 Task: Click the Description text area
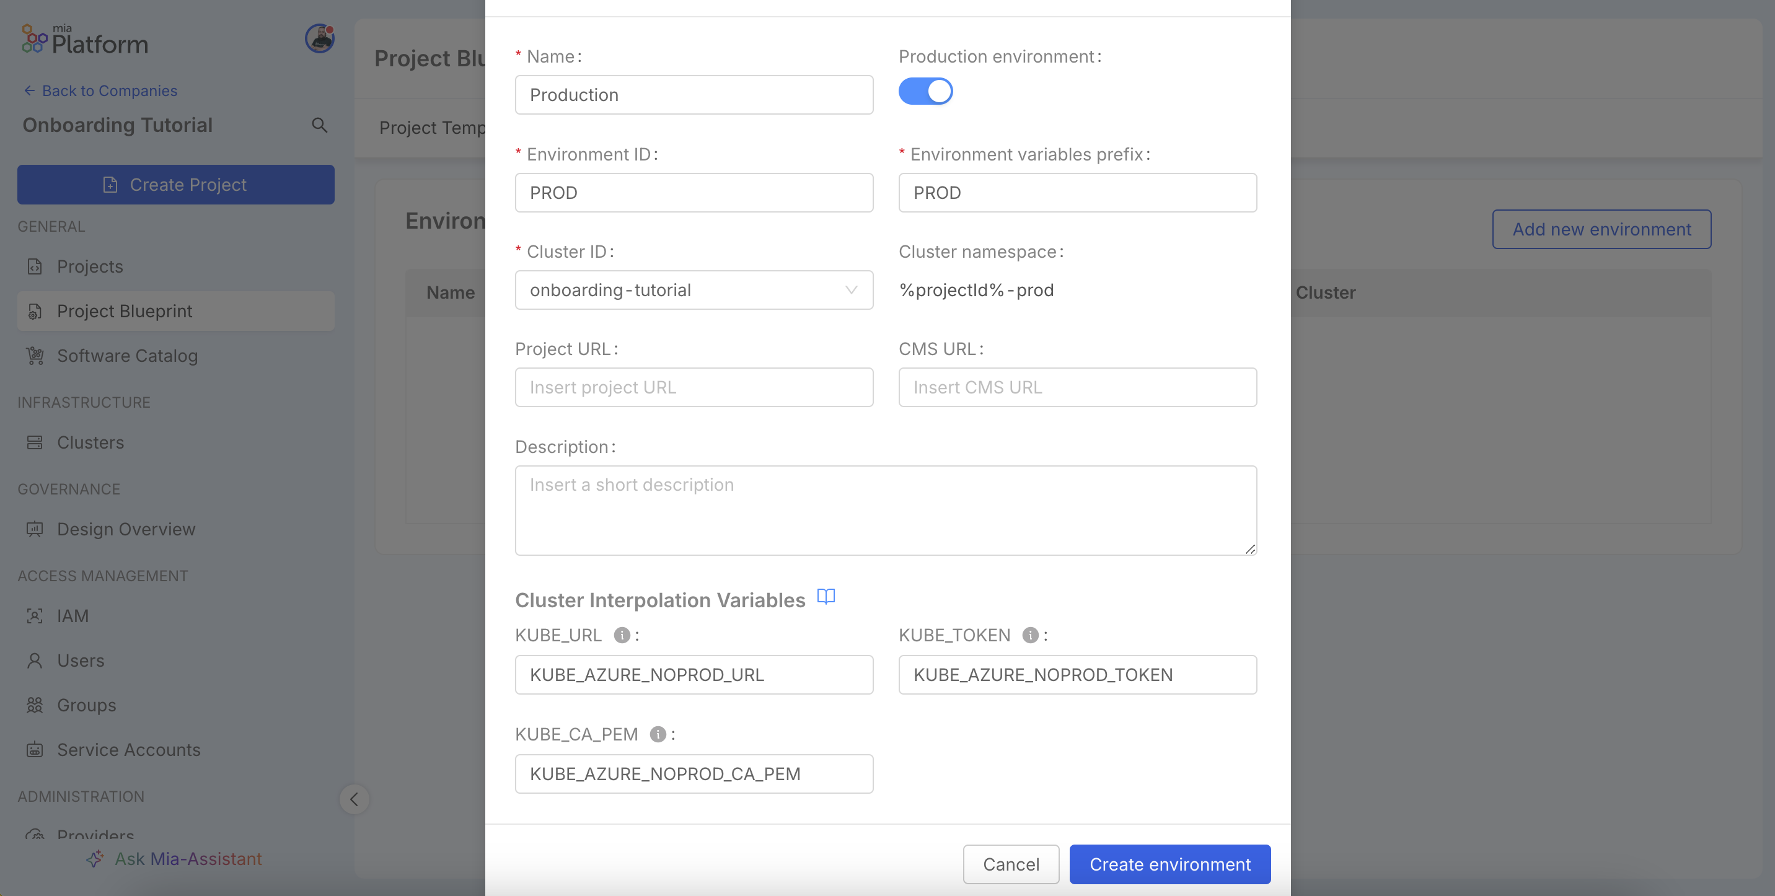886,511
